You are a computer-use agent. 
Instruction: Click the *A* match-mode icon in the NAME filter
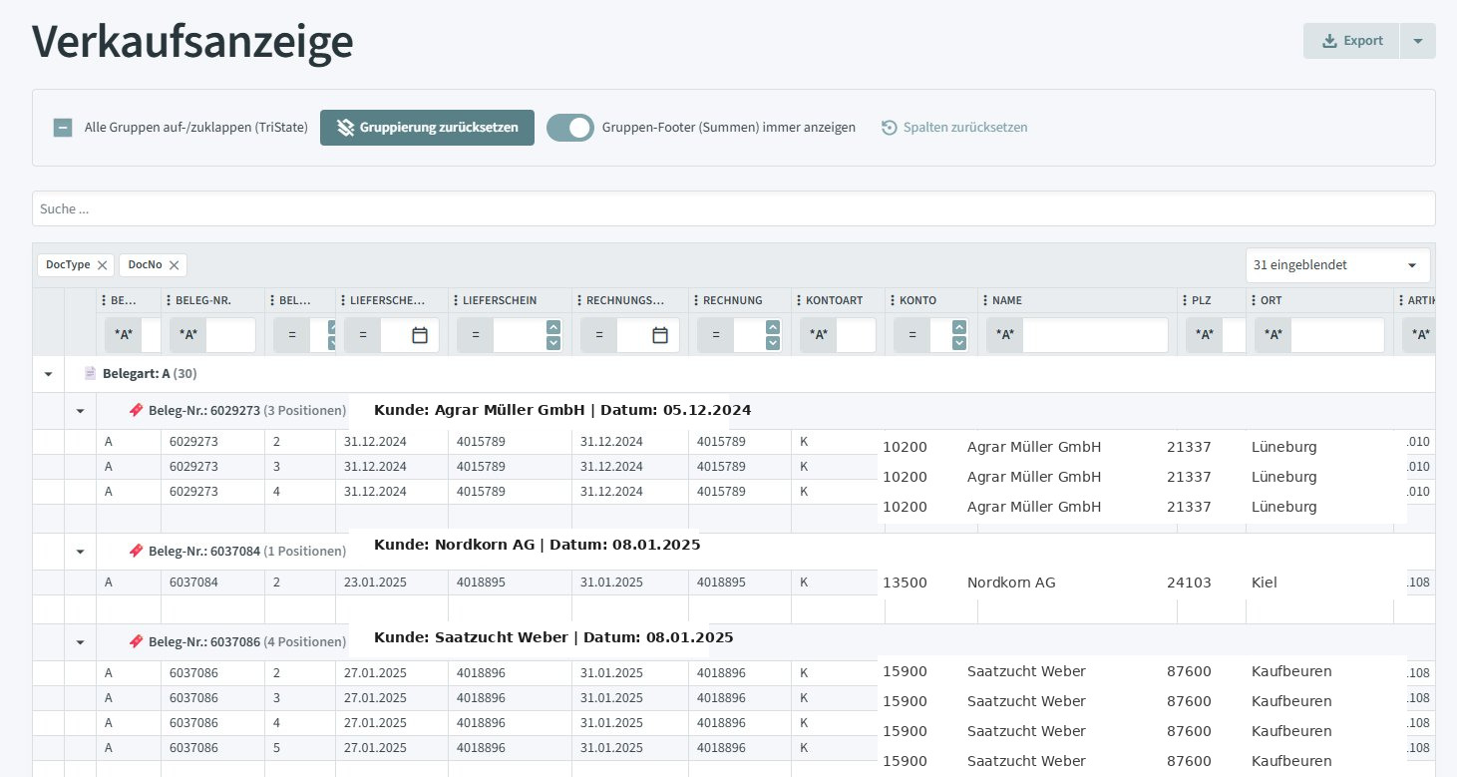[x=1004, y=335]
